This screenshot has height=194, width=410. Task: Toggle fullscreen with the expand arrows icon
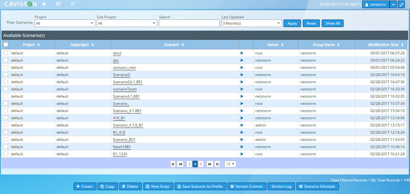pos(401,5)
